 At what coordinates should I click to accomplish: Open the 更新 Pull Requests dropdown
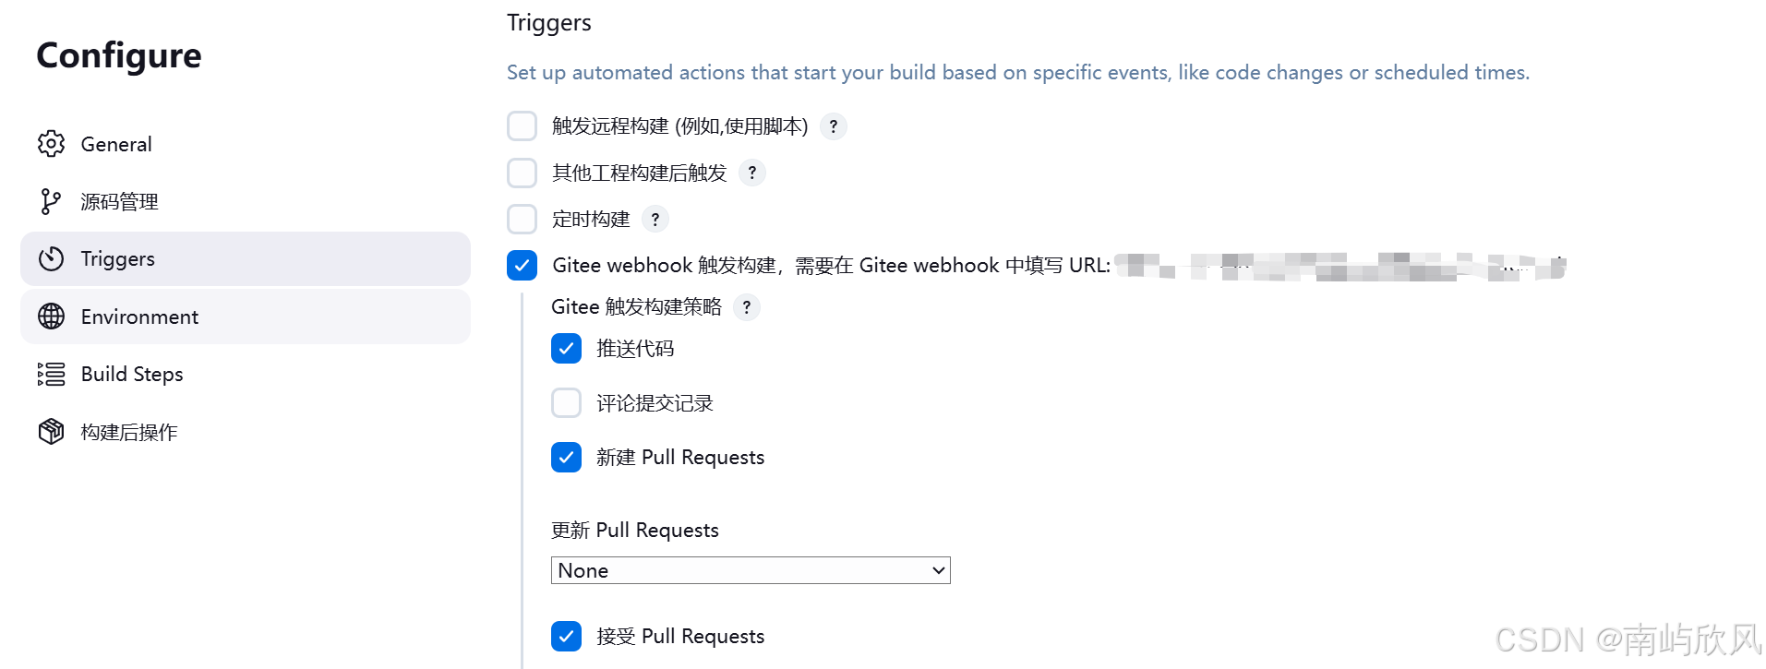(751, 570)
